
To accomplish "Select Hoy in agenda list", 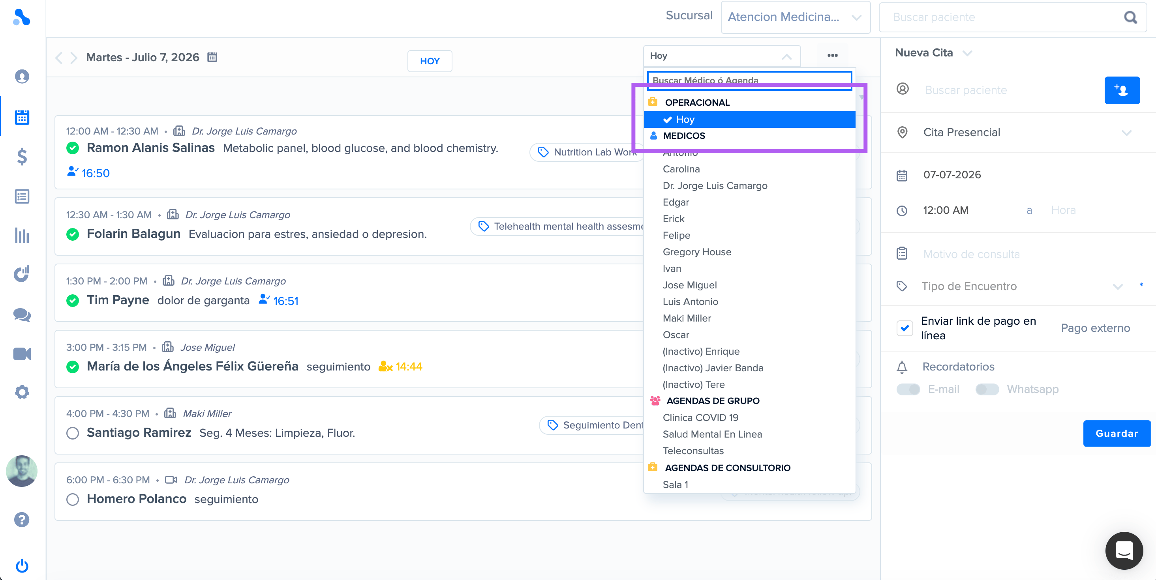I will pos(749,119).
